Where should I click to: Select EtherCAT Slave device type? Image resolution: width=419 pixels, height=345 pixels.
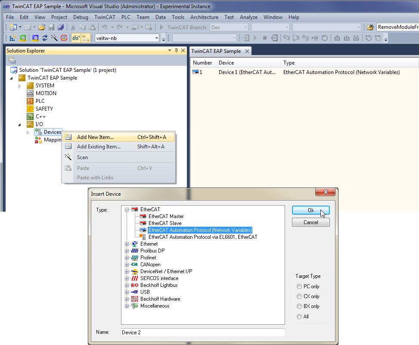tap(165, 223)
